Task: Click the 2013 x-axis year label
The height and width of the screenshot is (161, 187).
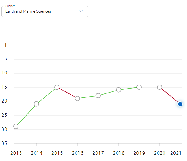Action: point(16,153)
